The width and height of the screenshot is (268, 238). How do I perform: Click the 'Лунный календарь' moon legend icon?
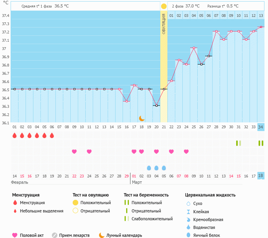click(x=102, y=235)
